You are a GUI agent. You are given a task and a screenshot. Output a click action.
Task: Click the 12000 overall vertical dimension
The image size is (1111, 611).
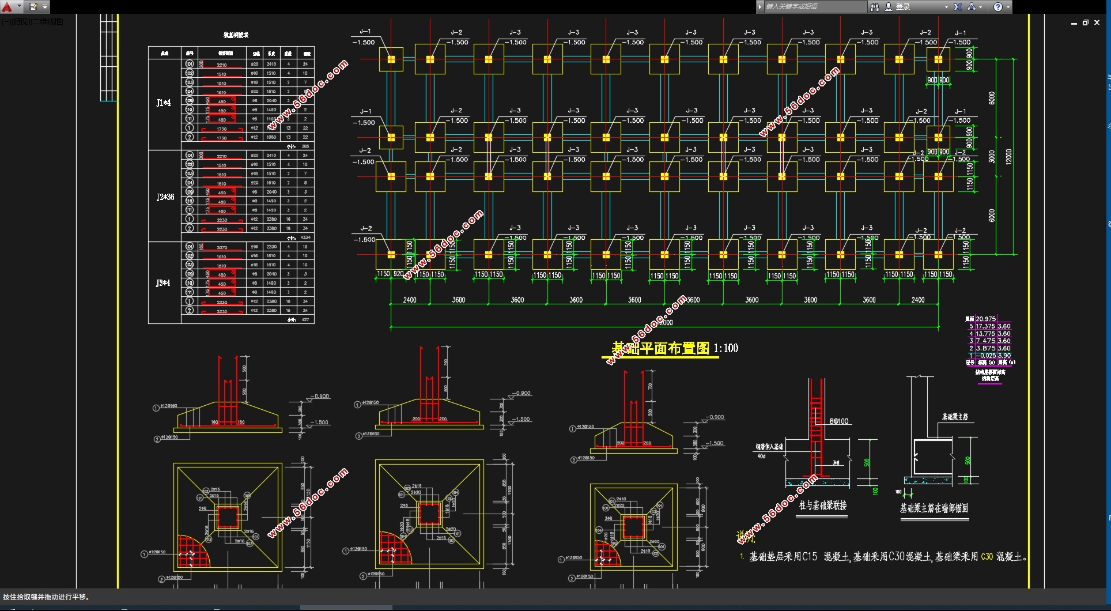pyautogui.click(x=1008, y=157)
